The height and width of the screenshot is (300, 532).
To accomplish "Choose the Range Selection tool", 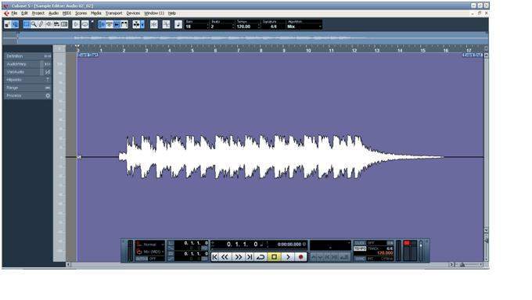I will point(27,24).
